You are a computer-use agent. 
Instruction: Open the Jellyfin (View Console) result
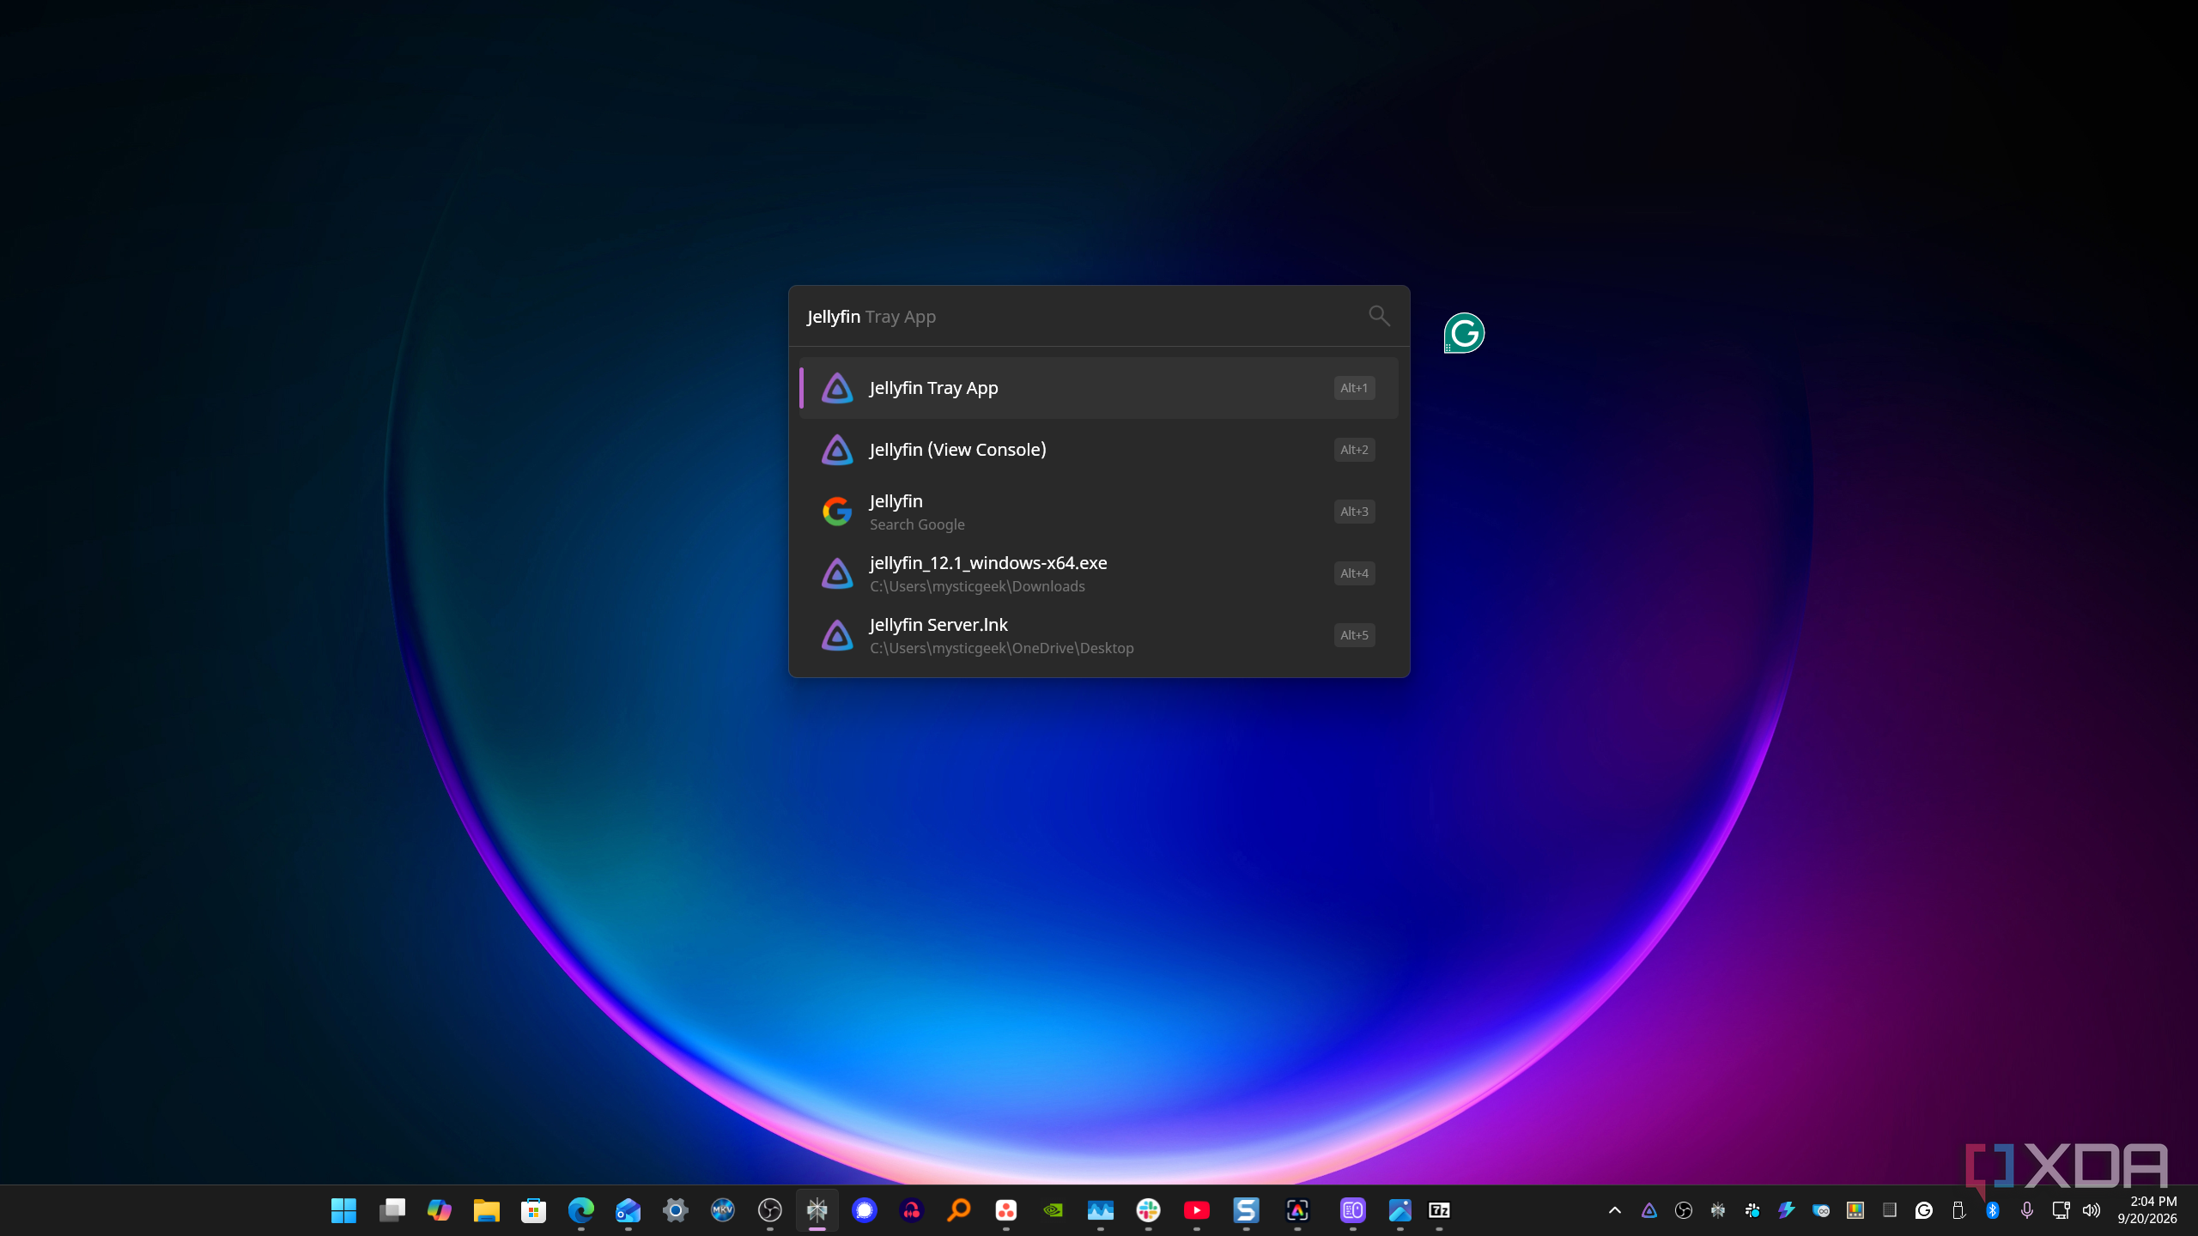[x=1099, y=450]
